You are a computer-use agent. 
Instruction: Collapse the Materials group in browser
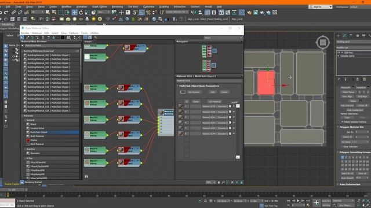[x=23, y=116]
